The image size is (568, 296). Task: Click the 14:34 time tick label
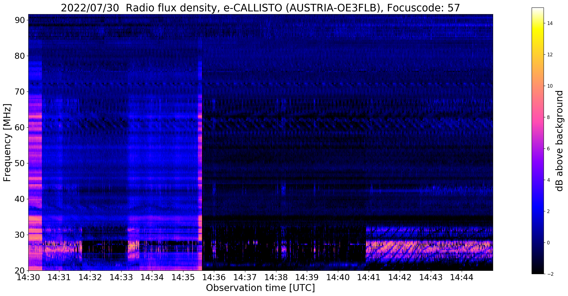point(152,277)
